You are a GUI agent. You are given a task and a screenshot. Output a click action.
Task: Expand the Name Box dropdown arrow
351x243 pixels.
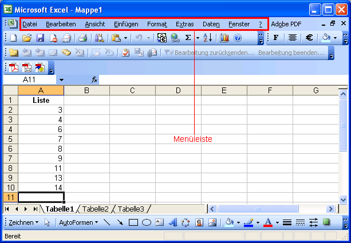61,80
